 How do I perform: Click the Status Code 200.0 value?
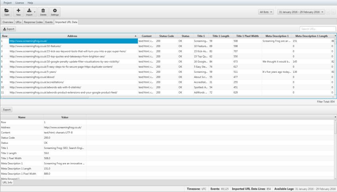pos(47,138)
